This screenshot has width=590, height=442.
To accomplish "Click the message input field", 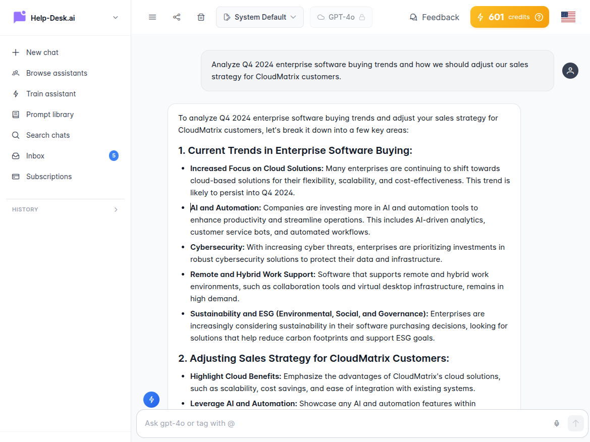I will pyautogui.click(x=328, y=423).
